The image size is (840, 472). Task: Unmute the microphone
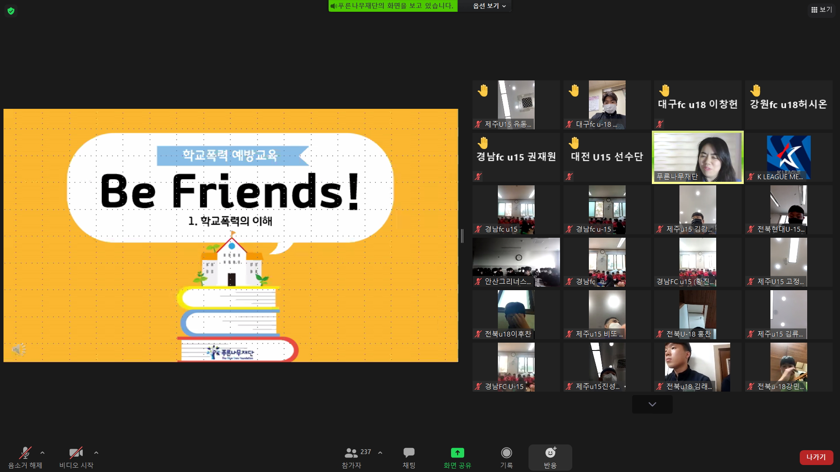point(25,453)
